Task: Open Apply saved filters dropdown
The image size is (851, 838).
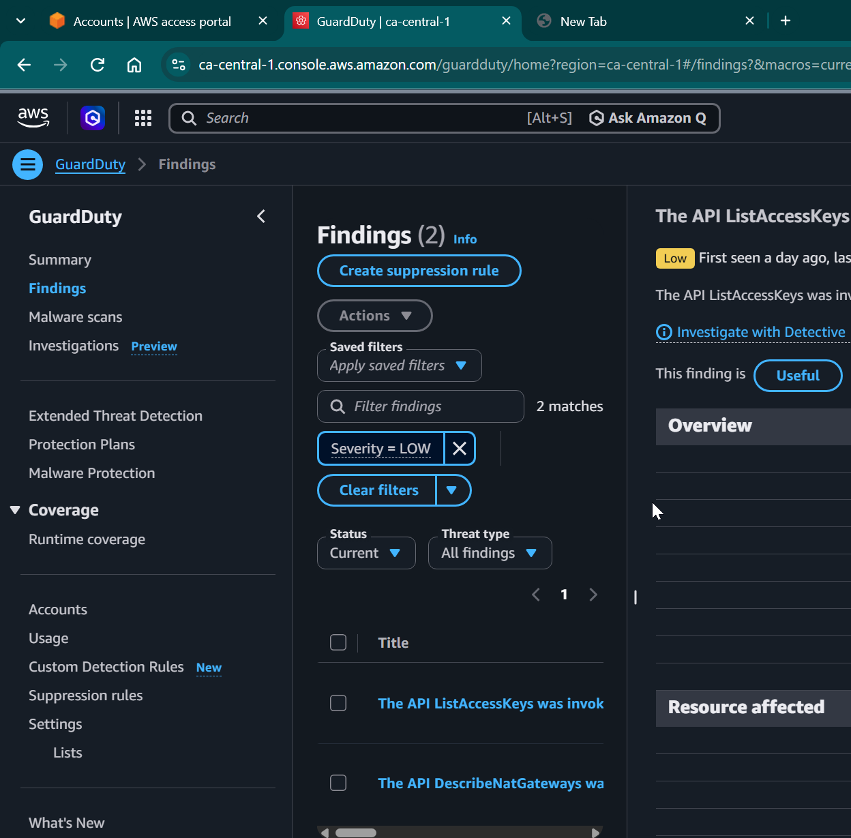Action: 400,365
